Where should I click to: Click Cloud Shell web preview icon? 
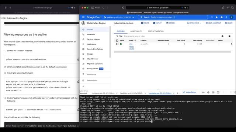(213, 92)
